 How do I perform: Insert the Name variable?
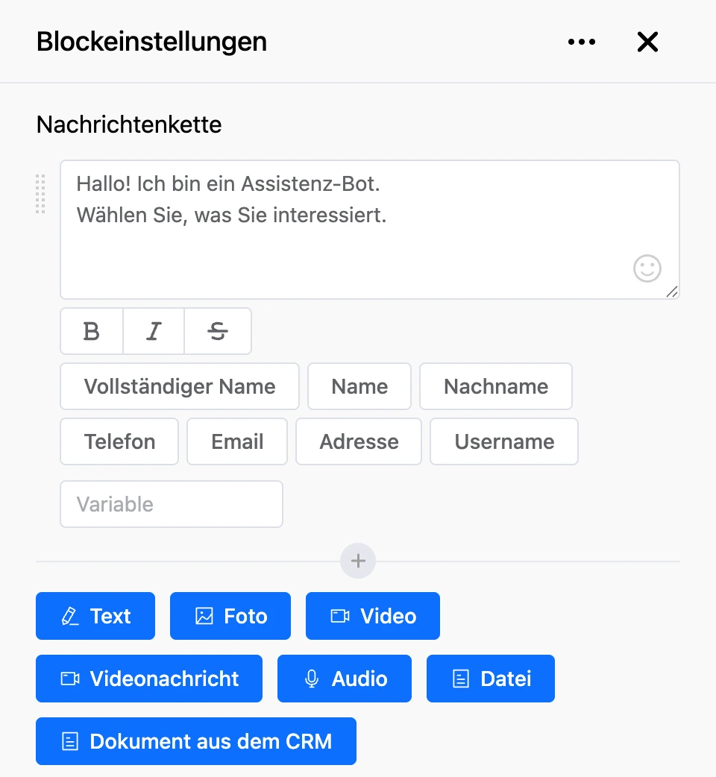(359, 386)
